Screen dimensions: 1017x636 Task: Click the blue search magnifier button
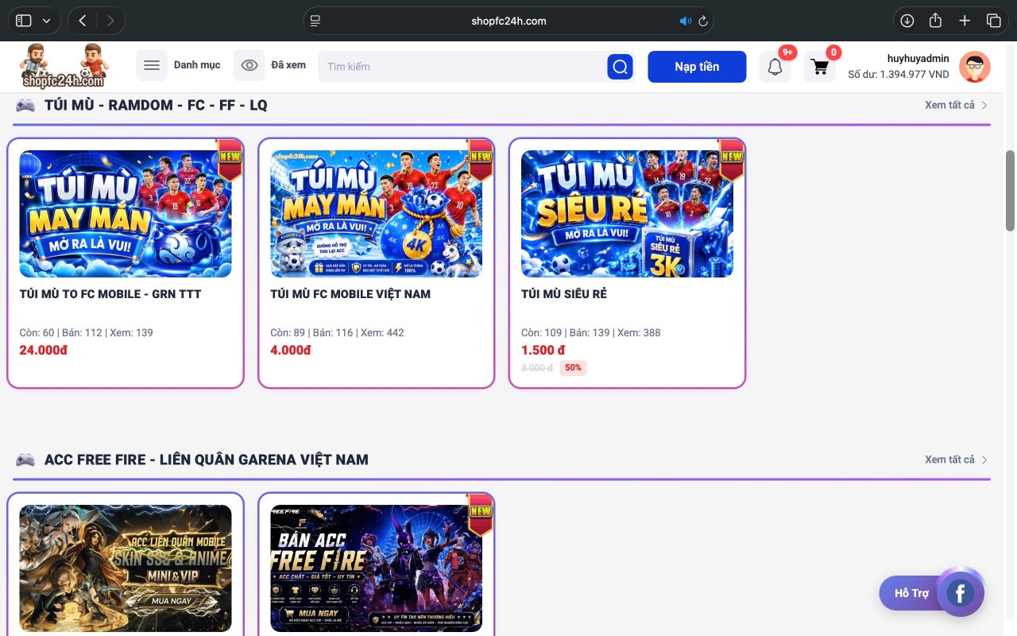[x=620, y=67]
